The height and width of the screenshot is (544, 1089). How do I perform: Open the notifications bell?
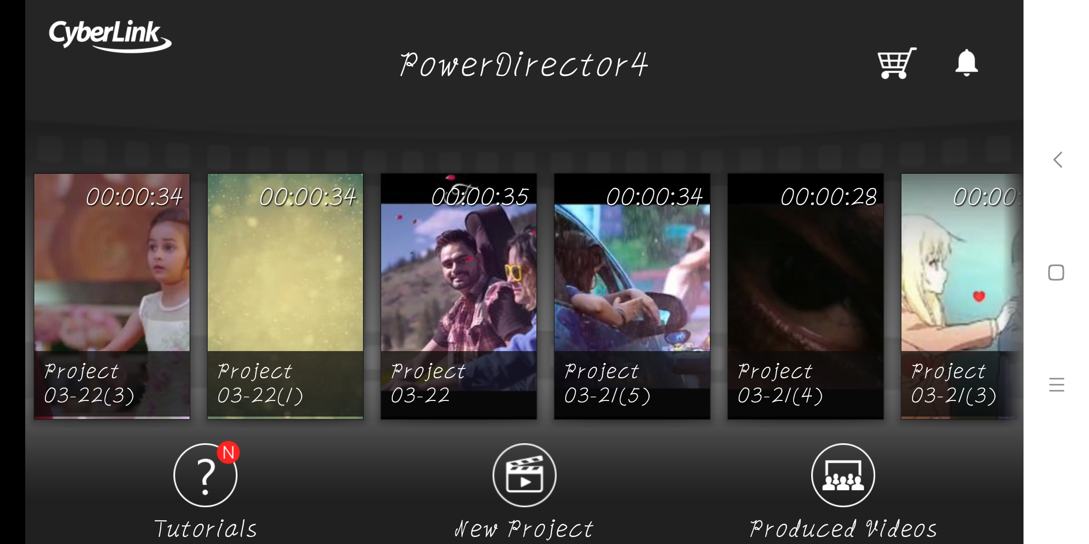[966, 63]
